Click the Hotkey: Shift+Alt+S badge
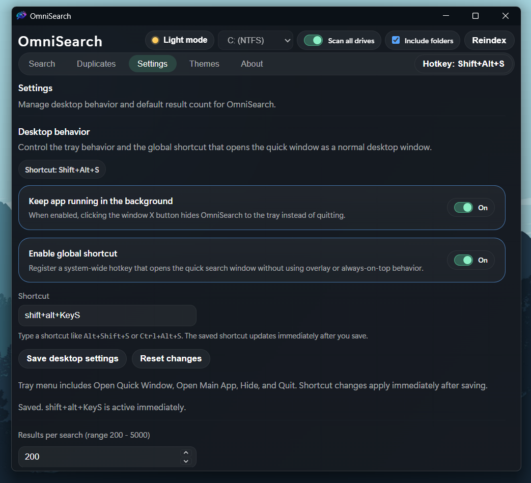This screenshot has width=531, height=483. pos(463,64)
